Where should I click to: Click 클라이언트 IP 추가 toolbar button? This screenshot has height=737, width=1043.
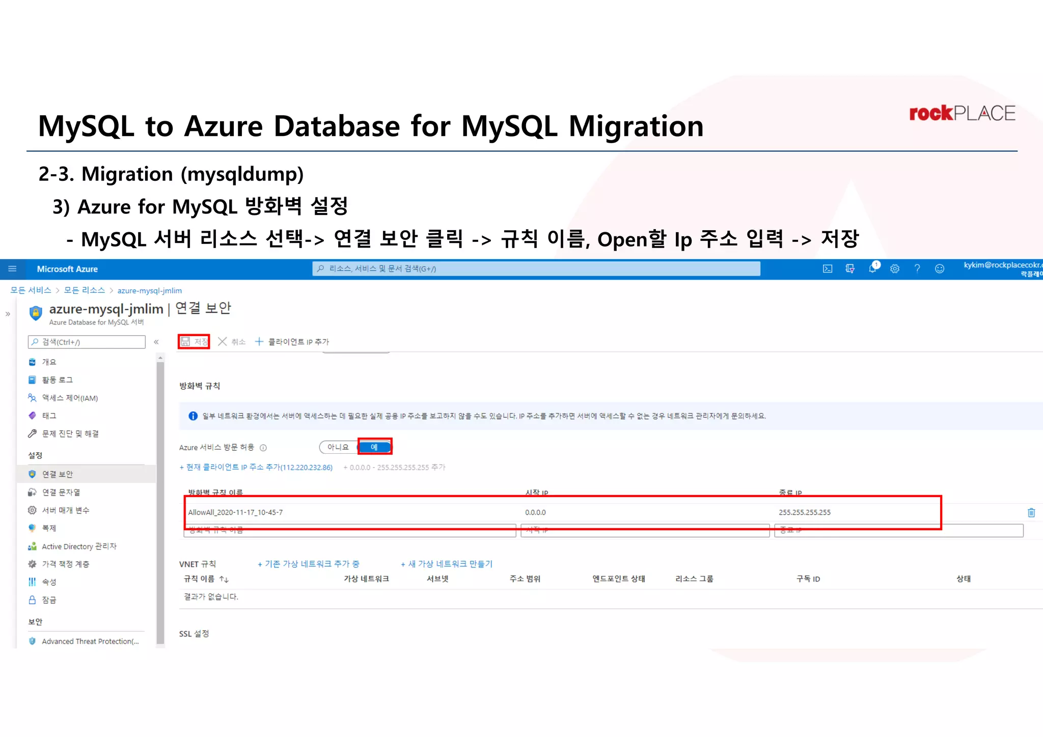click(292, 342)
